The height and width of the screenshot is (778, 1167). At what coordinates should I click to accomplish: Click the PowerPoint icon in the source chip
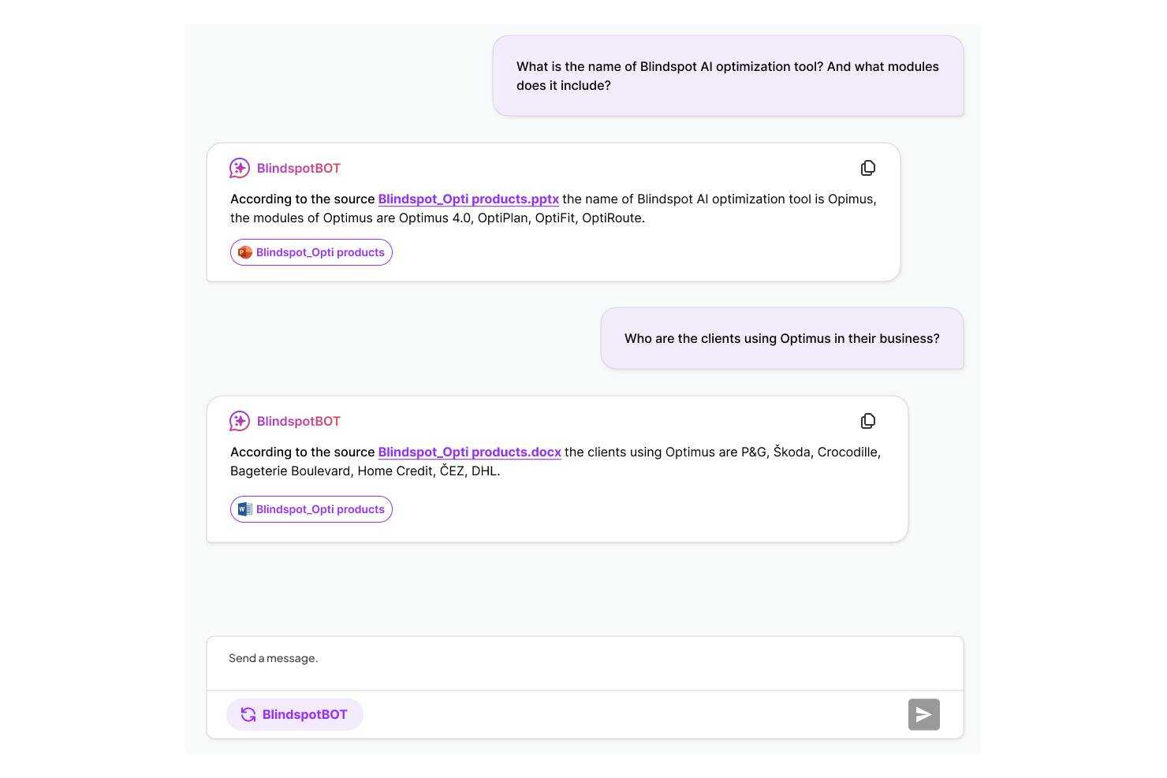coord(245,252)
